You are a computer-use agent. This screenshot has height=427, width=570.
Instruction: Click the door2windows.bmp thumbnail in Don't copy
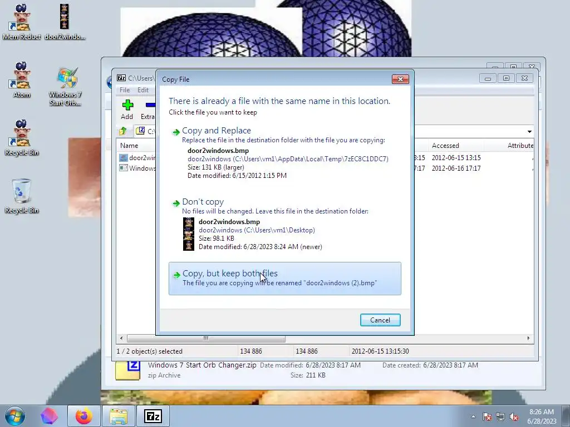pyautogui.click(x=189, y=234)
